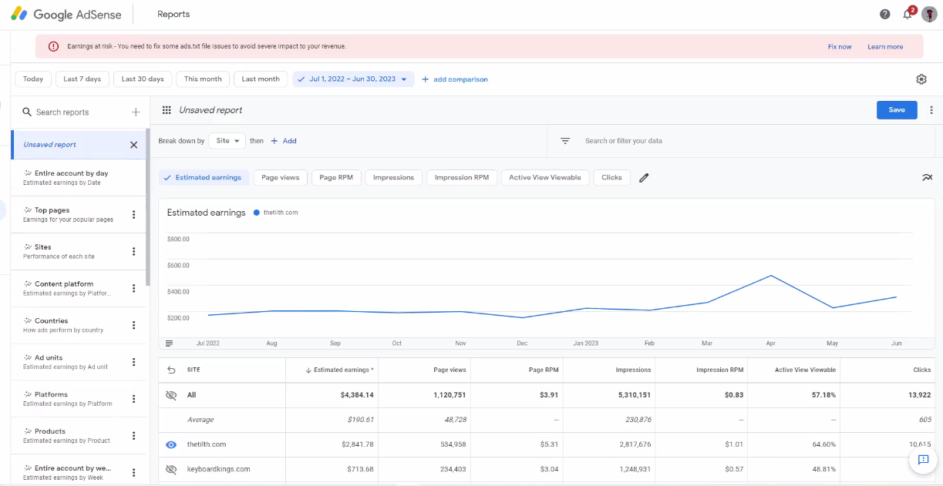Click Learn more in the warning banner
Viewport: 943px width, 486px height.
pyautogui.click(x=885, y=47)
